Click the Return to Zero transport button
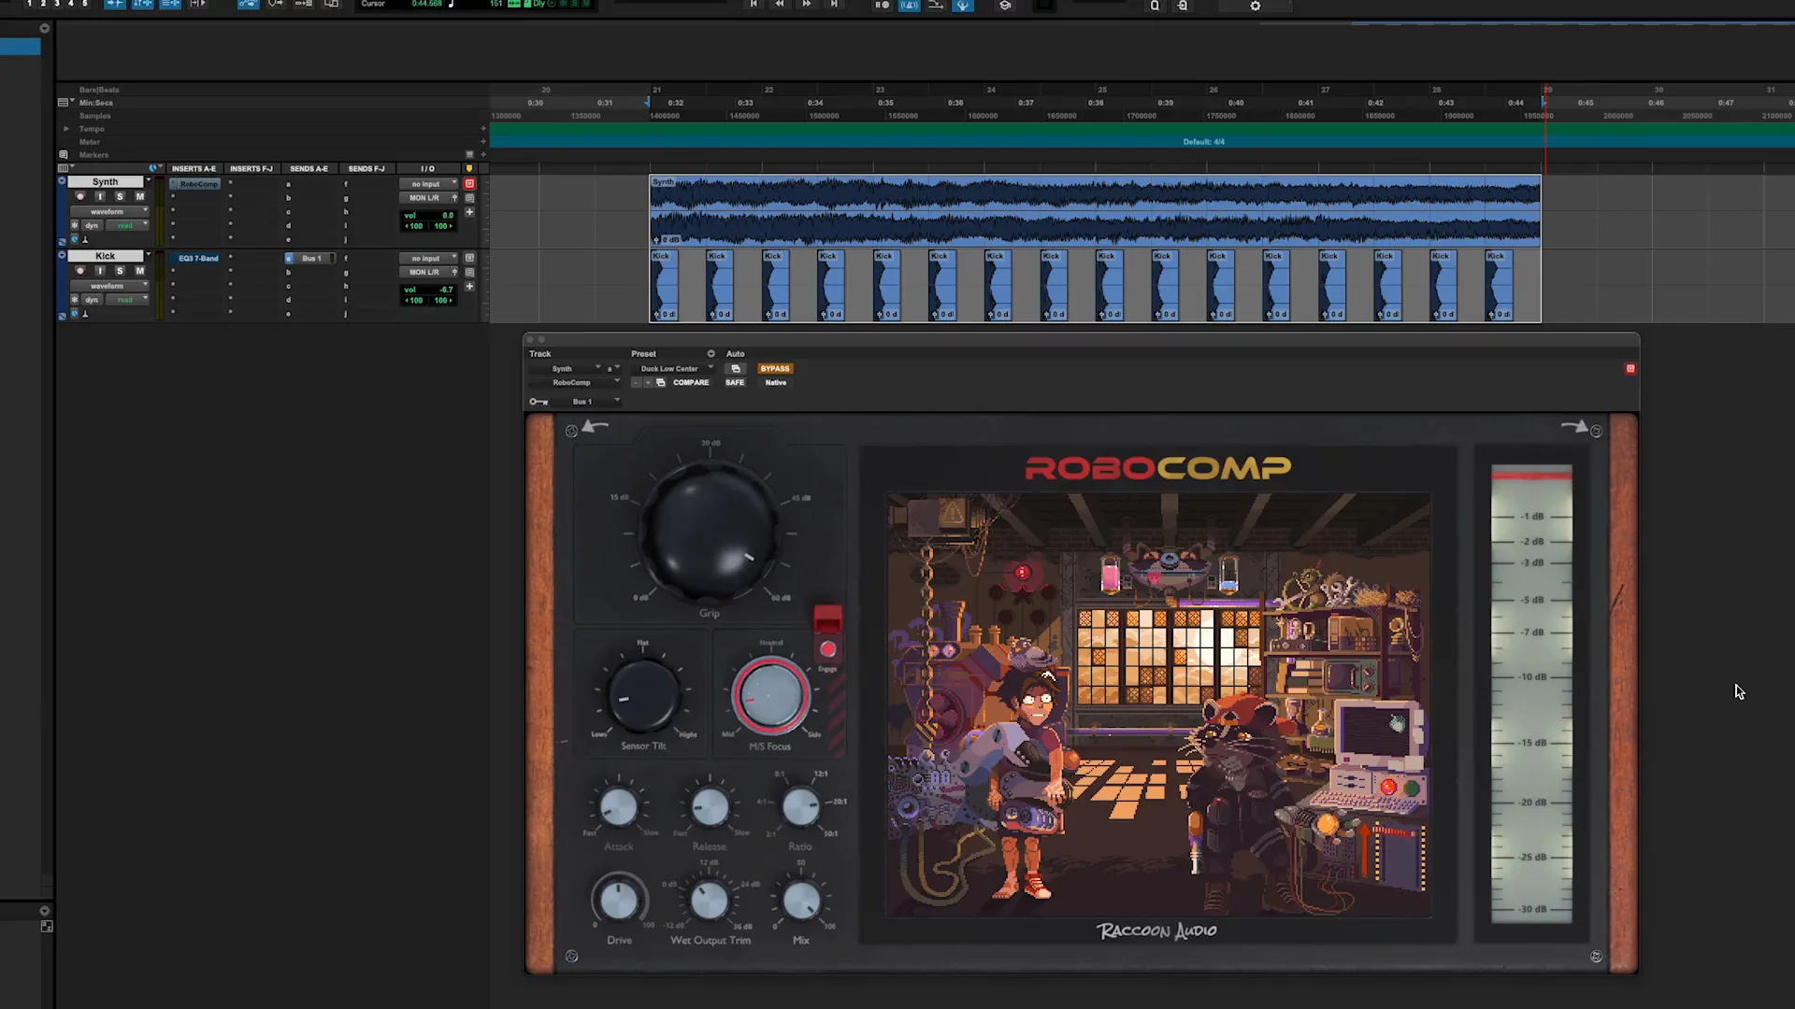The height and width of the screenshot is (1009, 1795). click(754, 5)
